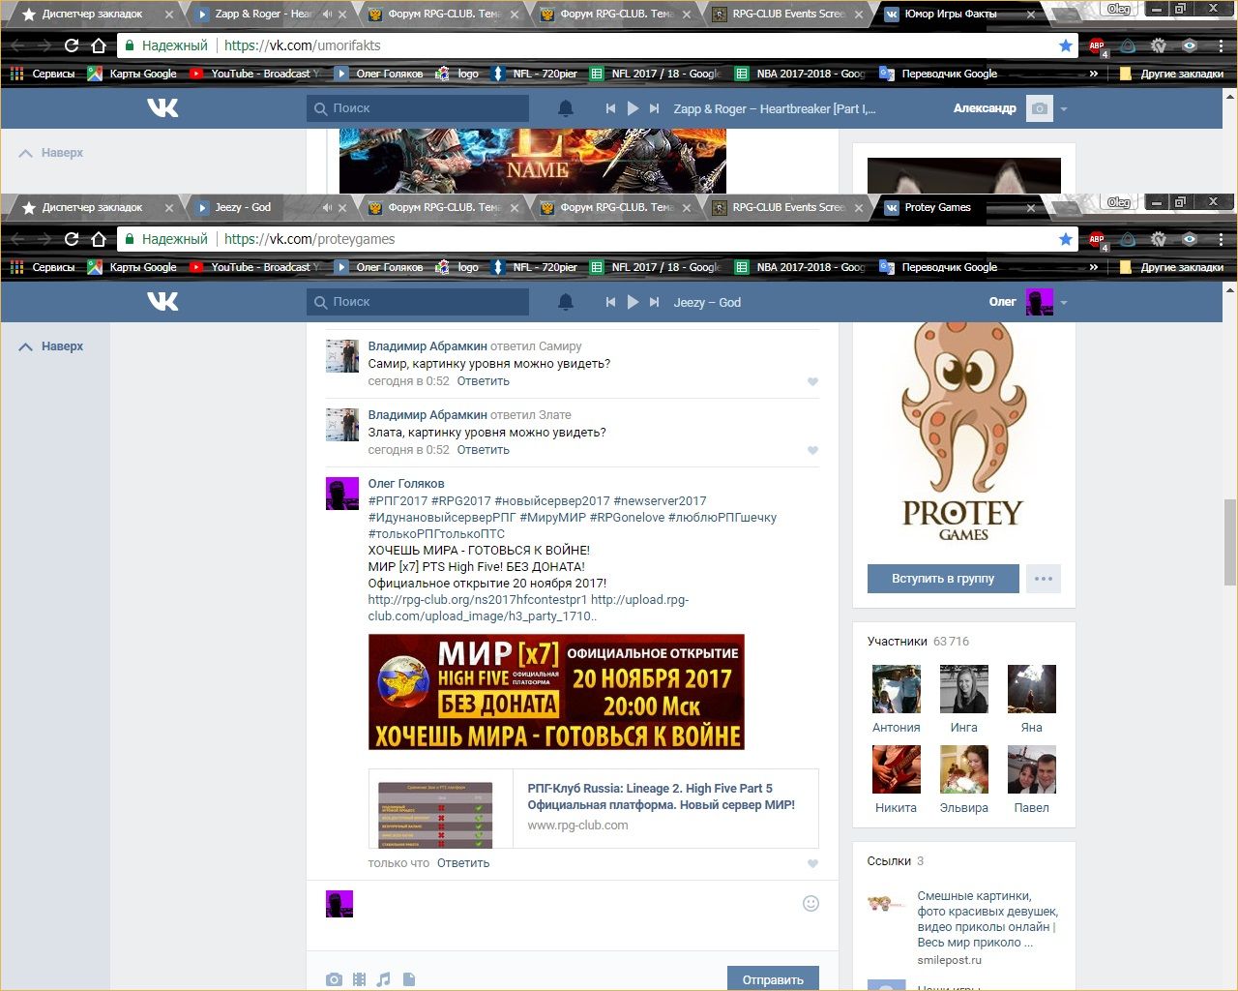Open member Яна's avatar
The image size is (1238, 991).
(x=1031, y=689)
